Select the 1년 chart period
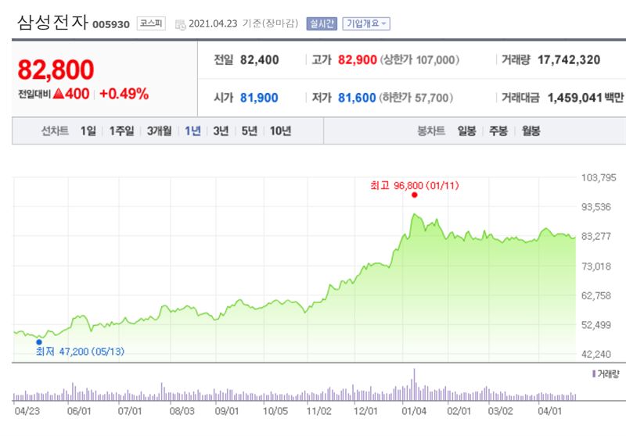The height and width of the screenshot is (436, 626). click(x=192, y=131)
